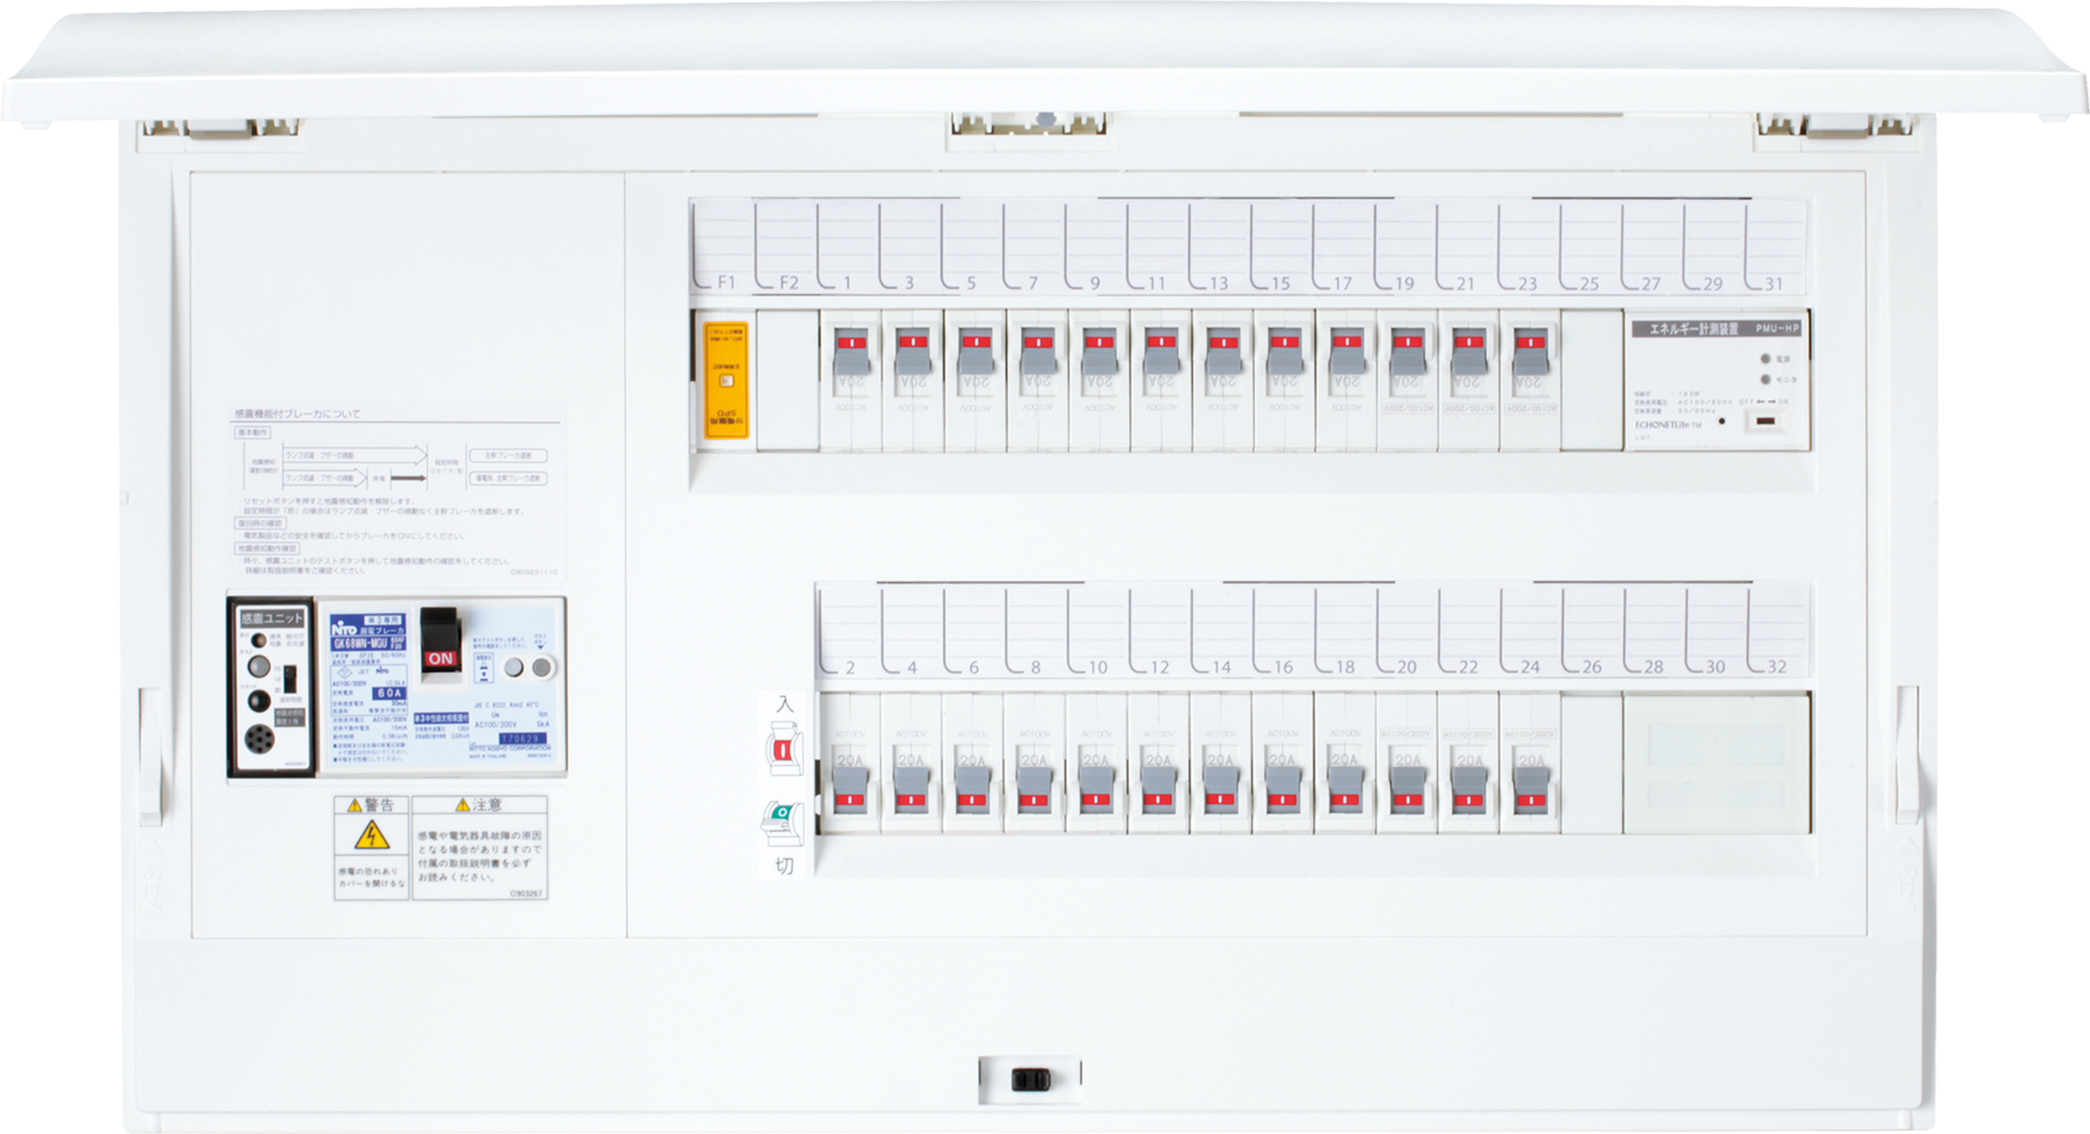The width and height of the screenshot is (2090, 1134).
Task: Click the seismic unit indicator lamp
Action: [259, 641]
